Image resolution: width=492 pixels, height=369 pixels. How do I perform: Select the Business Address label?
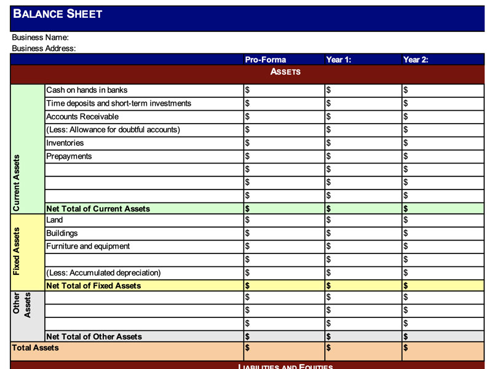44,49
